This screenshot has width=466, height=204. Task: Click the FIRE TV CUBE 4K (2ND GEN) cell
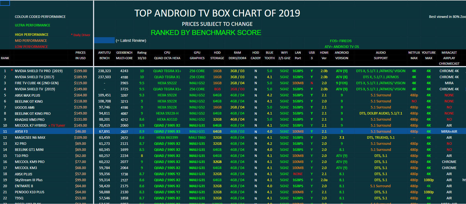click(37, 83)
